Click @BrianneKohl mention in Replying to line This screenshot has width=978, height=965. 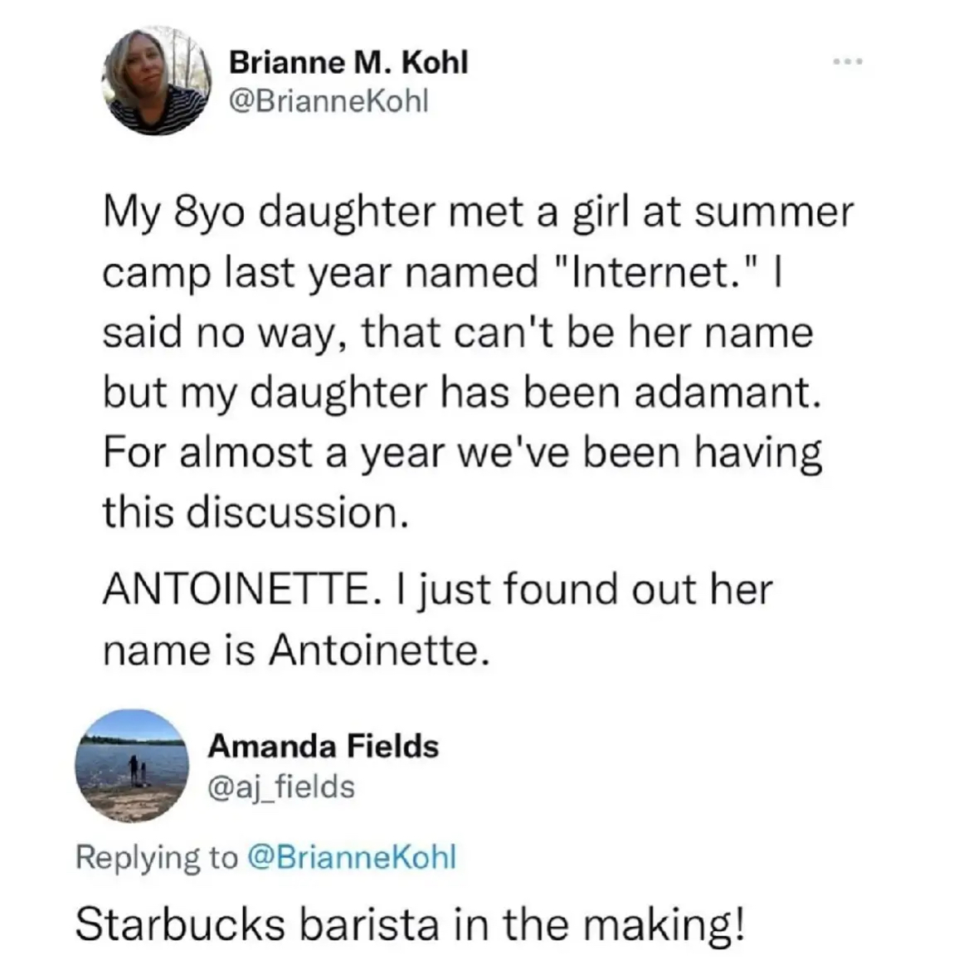pyautogui.click(x=352, y=856)
